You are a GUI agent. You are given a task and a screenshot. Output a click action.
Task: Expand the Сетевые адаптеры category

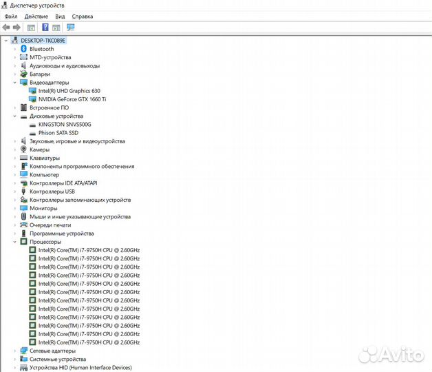coord(14,351)
